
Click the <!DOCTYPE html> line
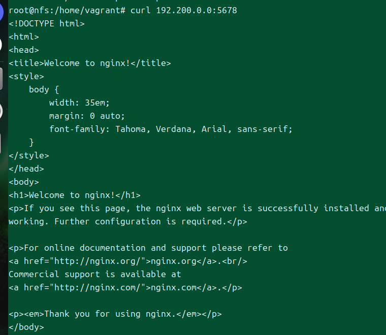tap(47, 23)
